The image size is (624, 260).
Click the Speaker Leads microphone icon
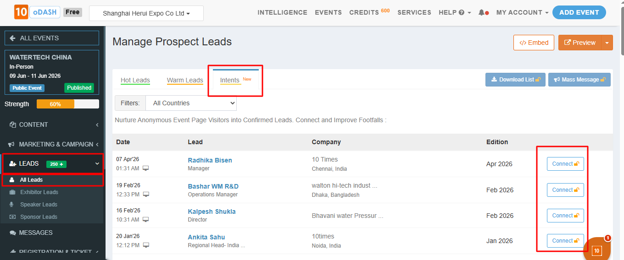[12, 205]
